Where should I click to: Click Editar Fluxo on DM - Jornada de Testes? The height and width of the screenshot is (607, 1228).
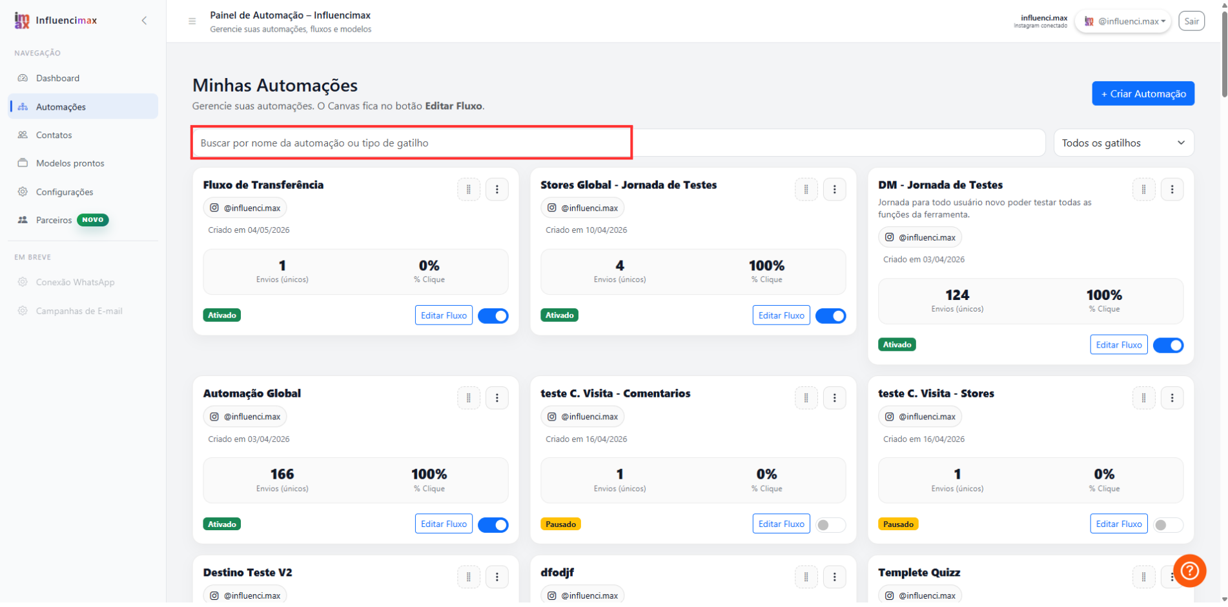[x=1119, y=345]
